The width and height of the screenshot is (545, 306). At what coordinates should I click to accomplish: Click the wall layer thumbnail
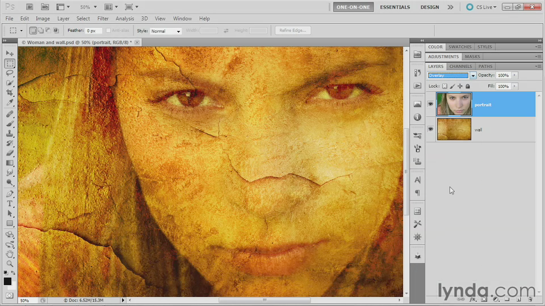pyautogui.click(x=454, y=129)
